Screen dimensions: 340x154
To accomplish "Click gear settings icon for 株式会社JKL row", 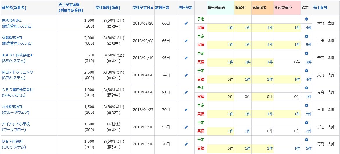I will (x=306, y=19).
